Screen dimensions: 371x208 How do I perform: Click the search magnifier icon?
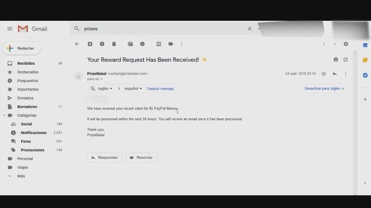77,29
